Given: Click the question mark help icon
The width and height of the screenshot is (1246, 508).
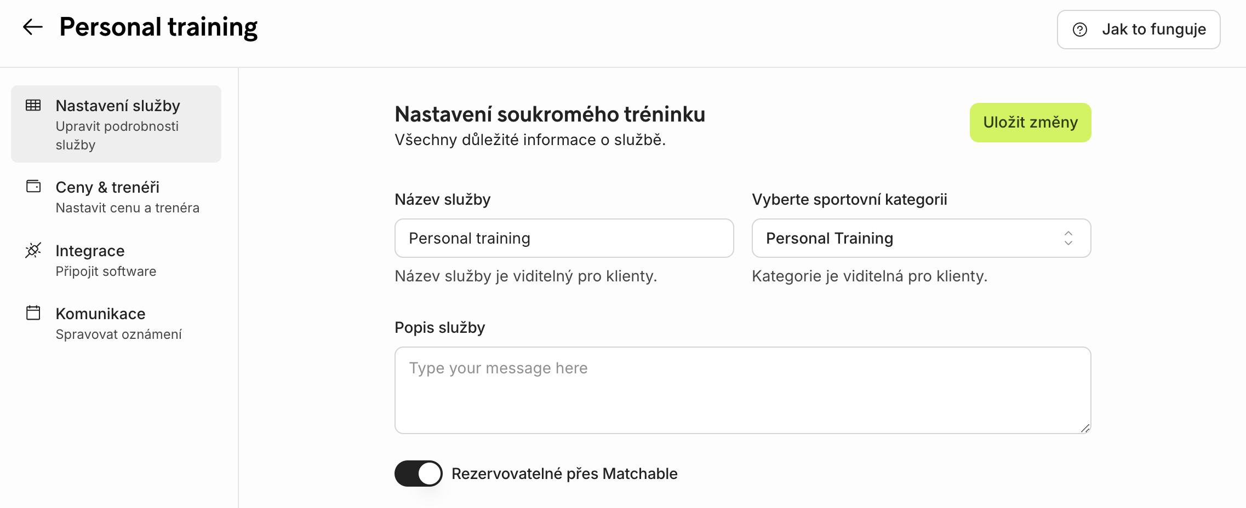Looking at the screenshot, I should [x=1079, y=30].
